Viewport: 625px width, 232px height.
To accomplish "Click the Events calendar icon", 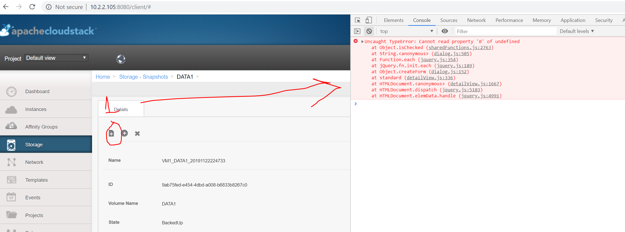I will (11, 197).
